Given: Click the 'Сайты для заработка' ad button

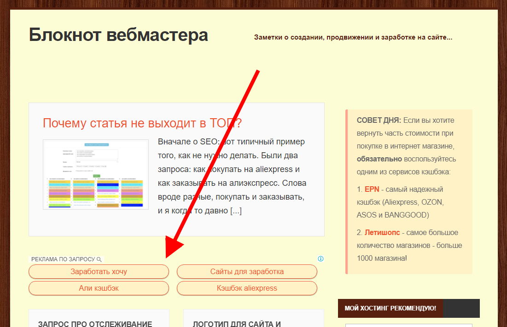Looking at the screenshot, I should click(247, 271).
